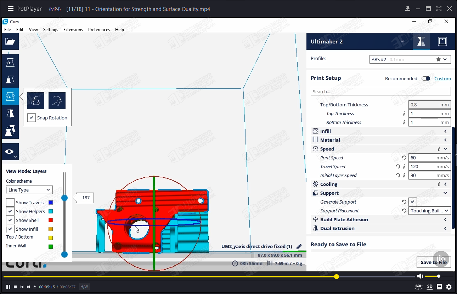This screenshot has height=294, width=457.
Task: Show info for Bottom Thickness
Action: [404, 122]
